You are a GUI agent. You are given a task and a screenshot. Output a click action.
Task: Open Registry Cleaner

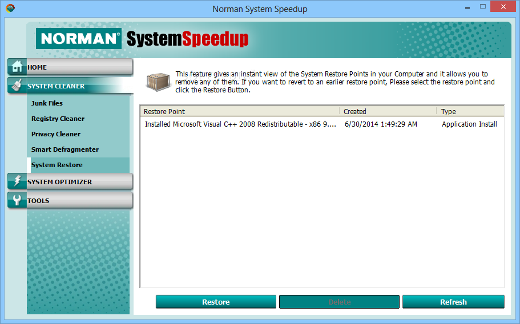click(x=58, y=119)
